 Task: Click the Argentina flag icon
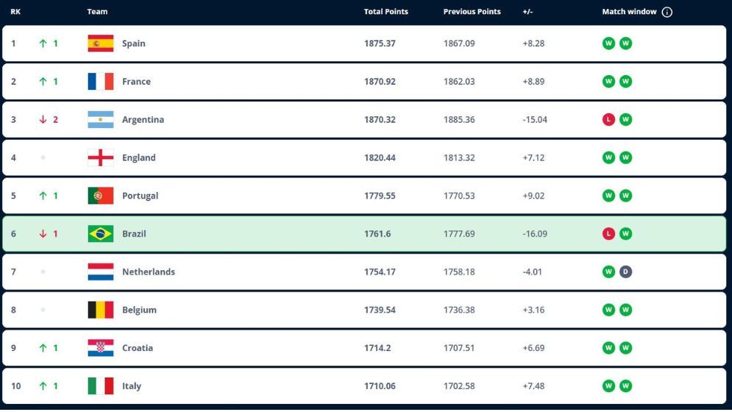point(101,120)
